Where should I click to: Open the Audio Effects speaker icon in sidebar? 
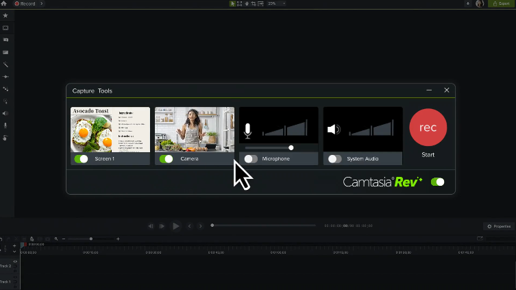5,113
